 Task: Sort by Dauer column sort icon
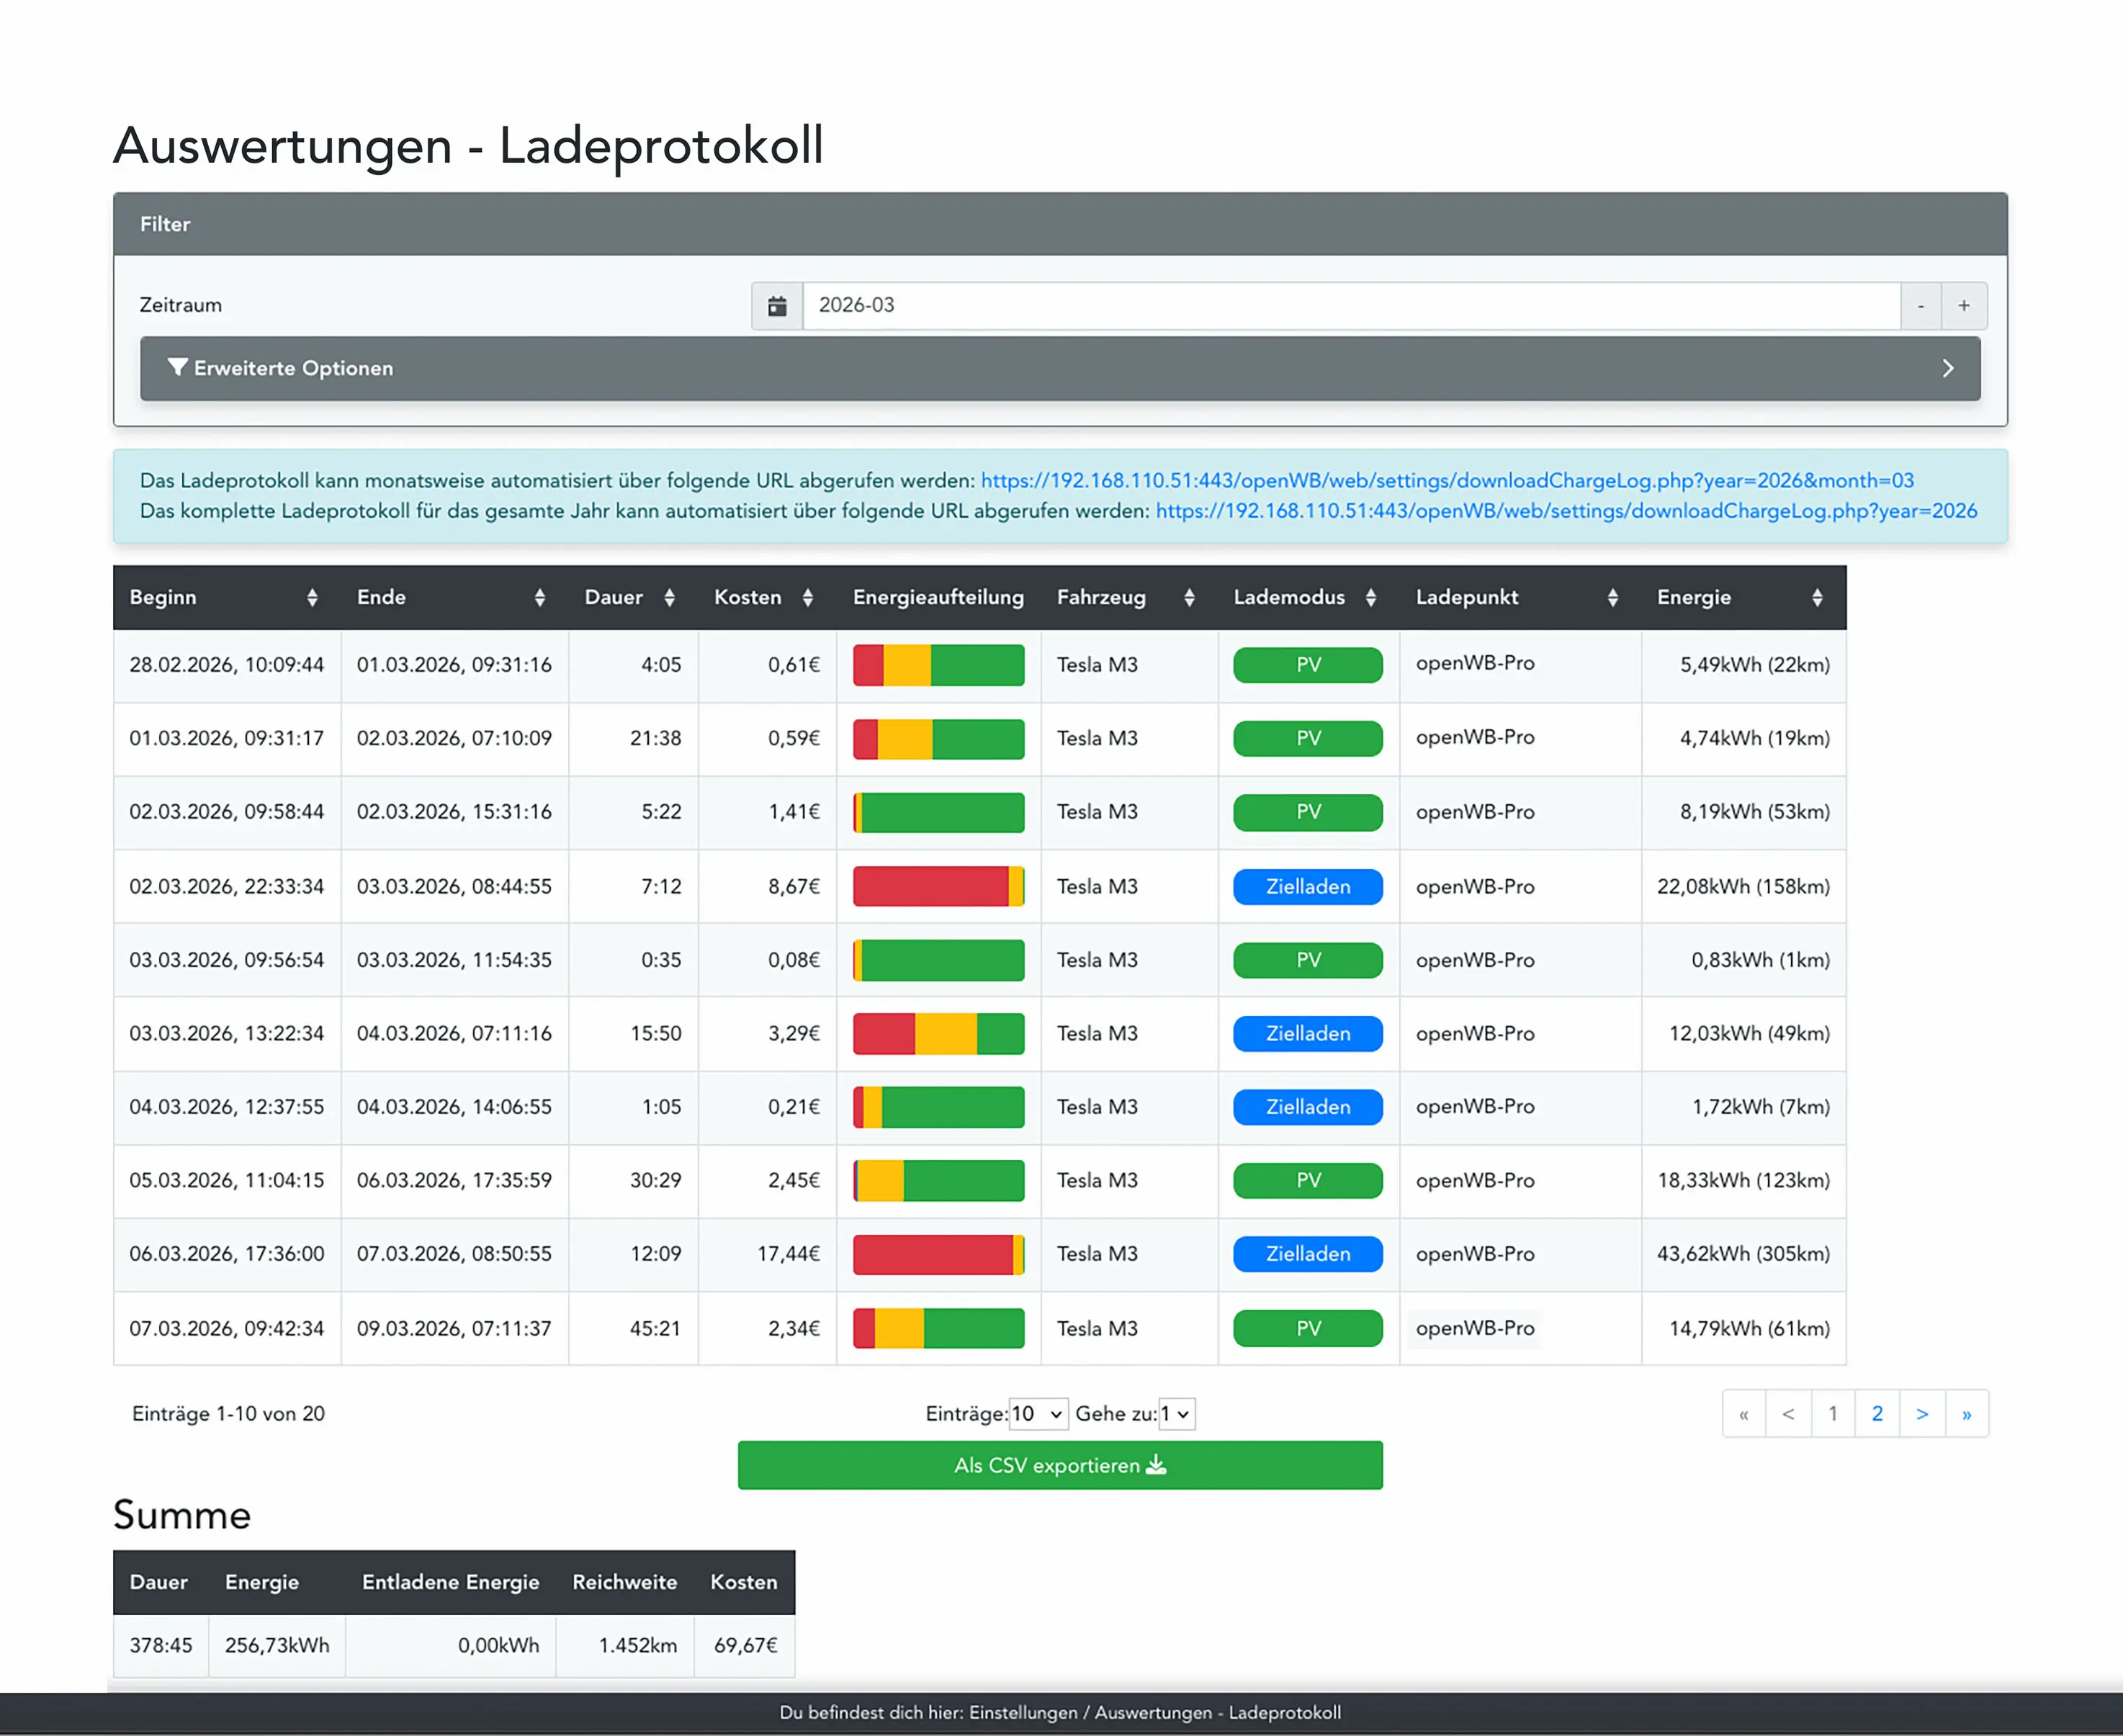tap(669, 597)
